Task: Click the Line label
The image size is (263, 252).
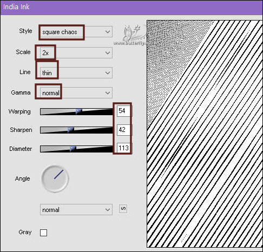Action: (25, 72)
